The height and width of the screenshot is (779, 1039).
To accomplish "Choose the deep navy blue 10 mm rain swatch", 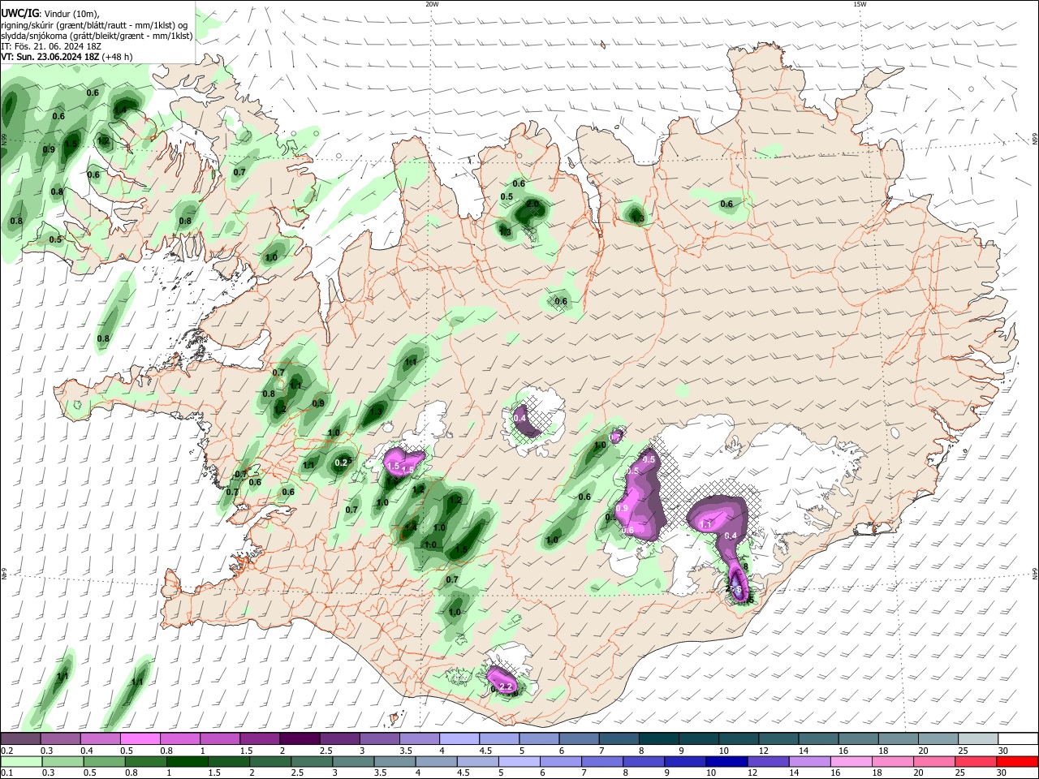I will (x=726, y=762).
